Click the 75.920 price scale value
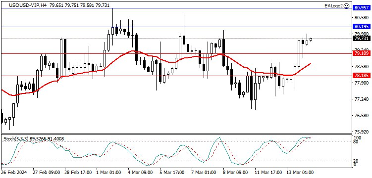Image resolution: width=372 pixels, height=178 pixels. pyautogui.click(x=361, y=132)
